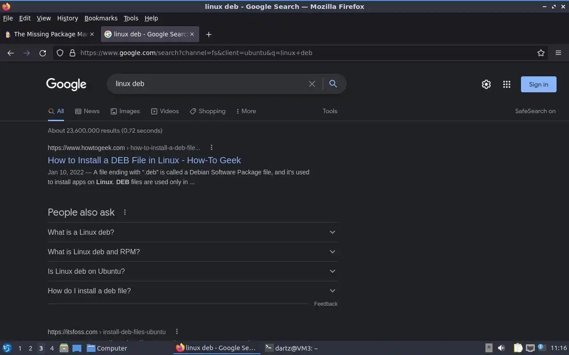Reload the current page
Image resolution: width=569 pixels, height=355 pixels.
click(x=43, y=53)
